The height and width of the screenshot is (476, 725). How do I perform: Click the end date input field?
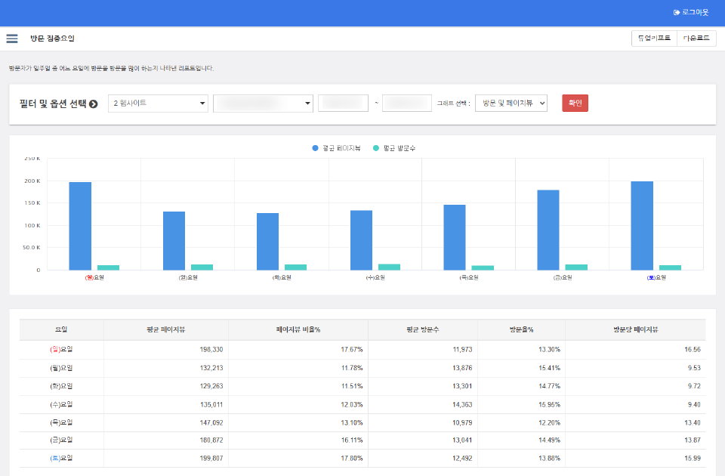[406, 104]
